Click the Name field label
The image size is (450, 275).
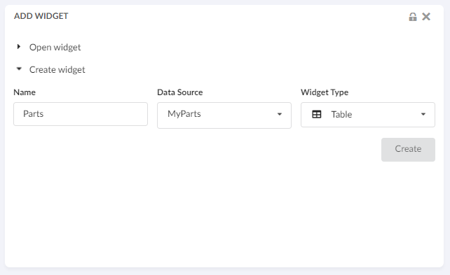[25, 92]
